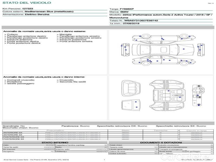This screenshot has height=162, width=216.
Task: Click the first registration date 07/09/2019
Action: [x=131, y=23]
